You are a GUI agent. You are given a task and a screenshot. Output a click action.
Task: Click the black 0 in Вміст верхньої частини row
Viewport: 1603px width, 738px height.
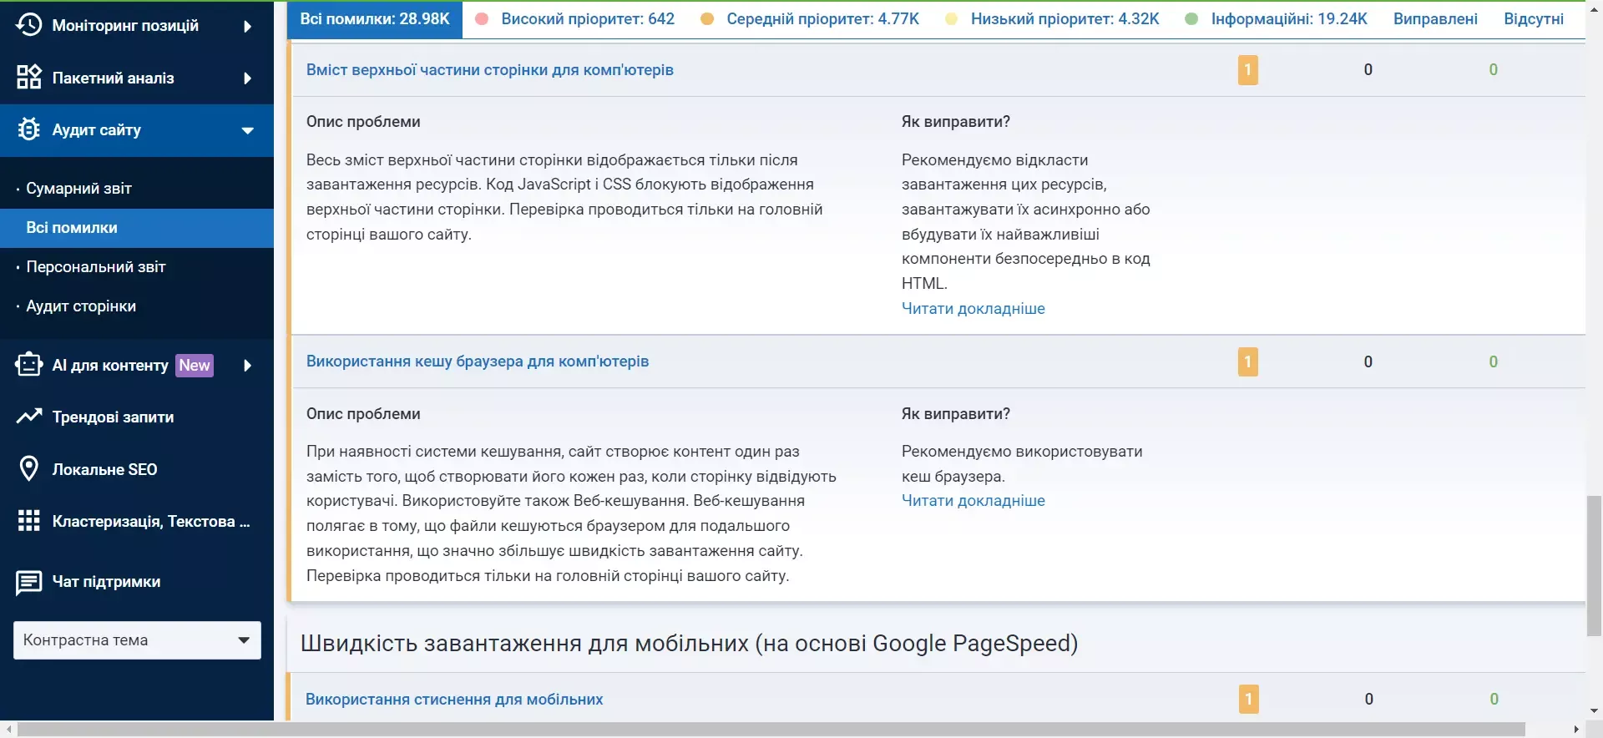(x=1368, y=70)
